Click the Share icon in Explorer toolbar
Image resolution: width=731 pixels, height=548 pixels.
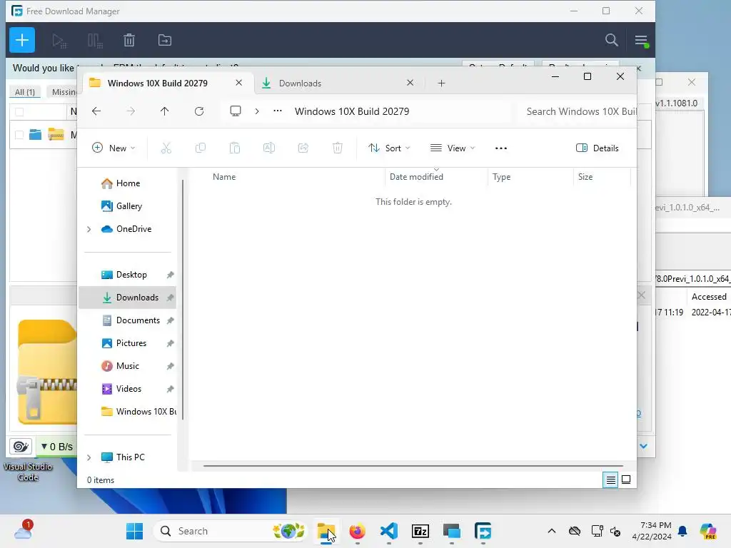tap(303, 148)
